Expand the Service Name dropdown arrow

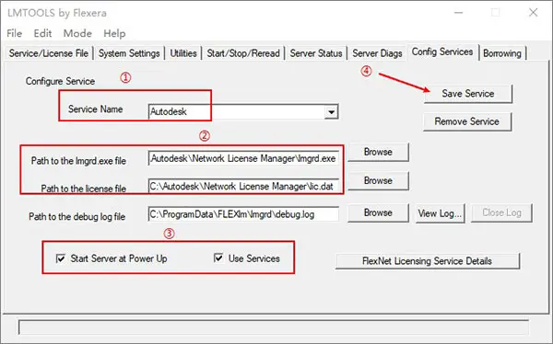click(331, 112)
